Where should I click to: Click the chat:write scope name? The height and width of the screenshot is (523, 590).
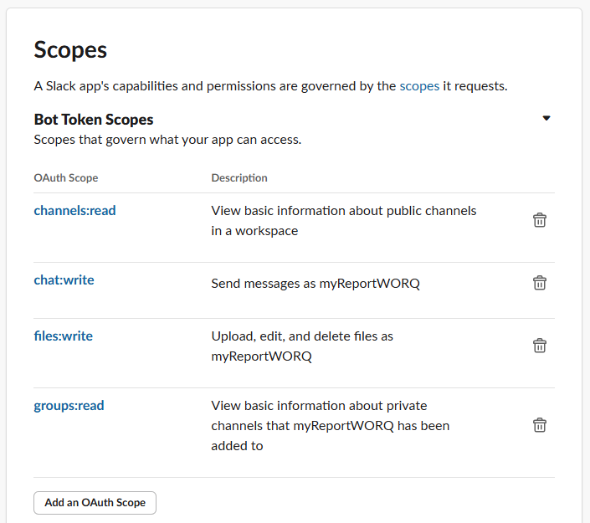(64, 280)
